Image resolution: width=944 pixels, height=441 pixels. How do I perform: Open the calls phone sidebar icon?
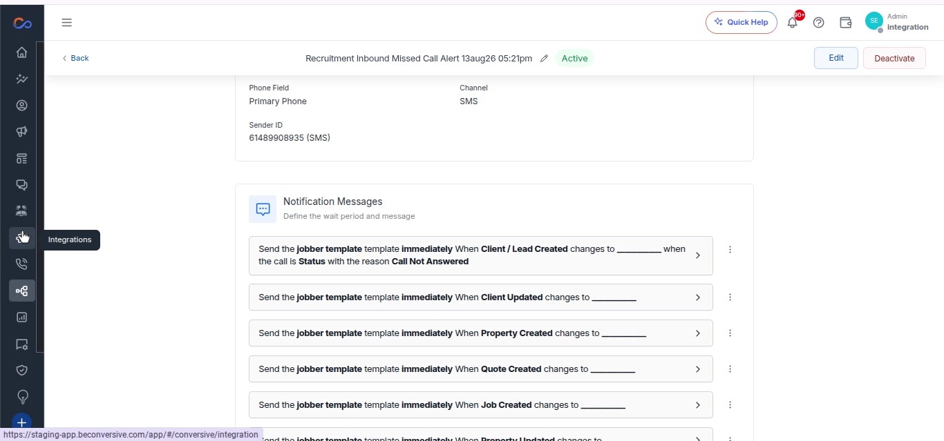click(x=21, y=264)
